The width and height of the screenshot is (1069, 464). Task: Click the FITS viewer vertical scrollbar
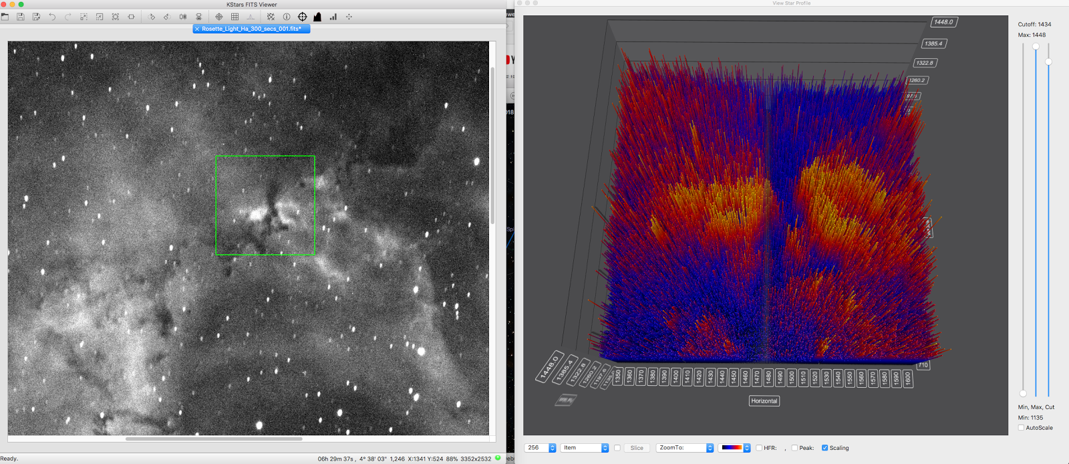[x=492, y=145]
